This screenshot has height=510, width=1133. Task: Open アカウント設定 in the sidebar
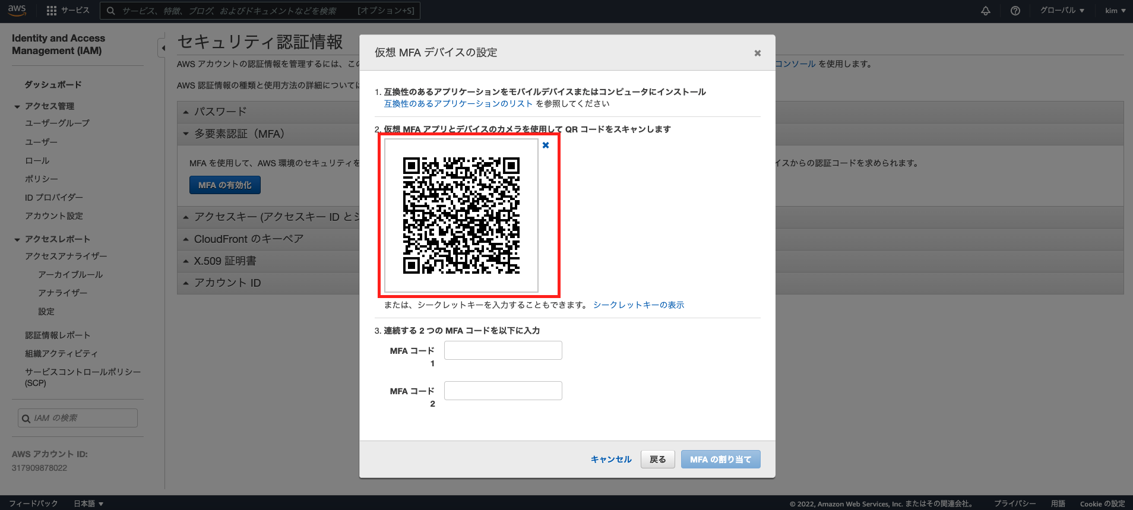[x=53, y=216]
